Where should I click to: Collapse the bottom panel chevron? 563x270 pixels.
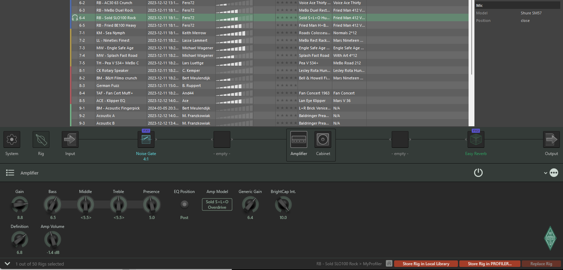coord(7,263)
